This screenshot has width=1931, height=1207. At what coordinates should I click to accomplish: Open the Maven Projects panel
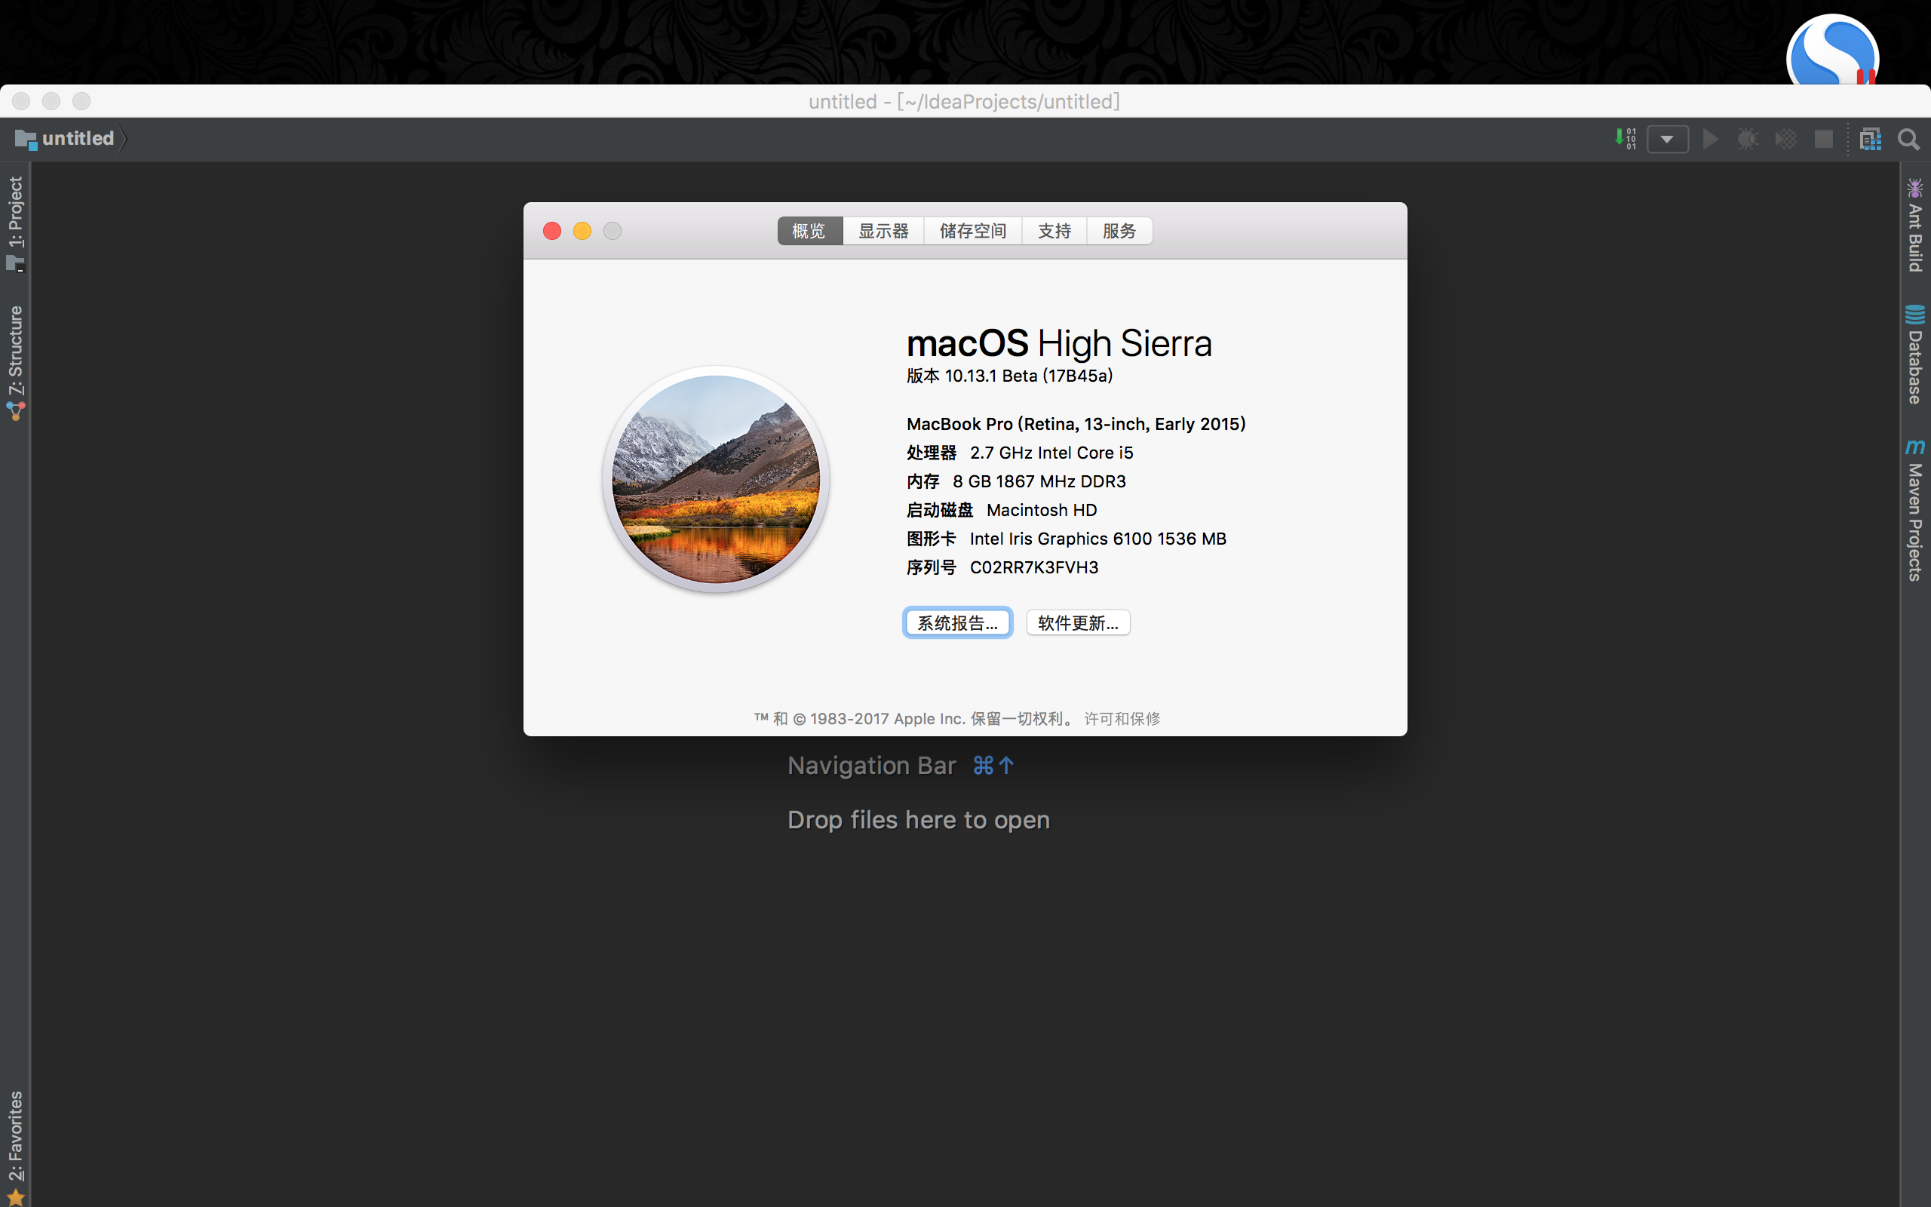point(1915,510)
